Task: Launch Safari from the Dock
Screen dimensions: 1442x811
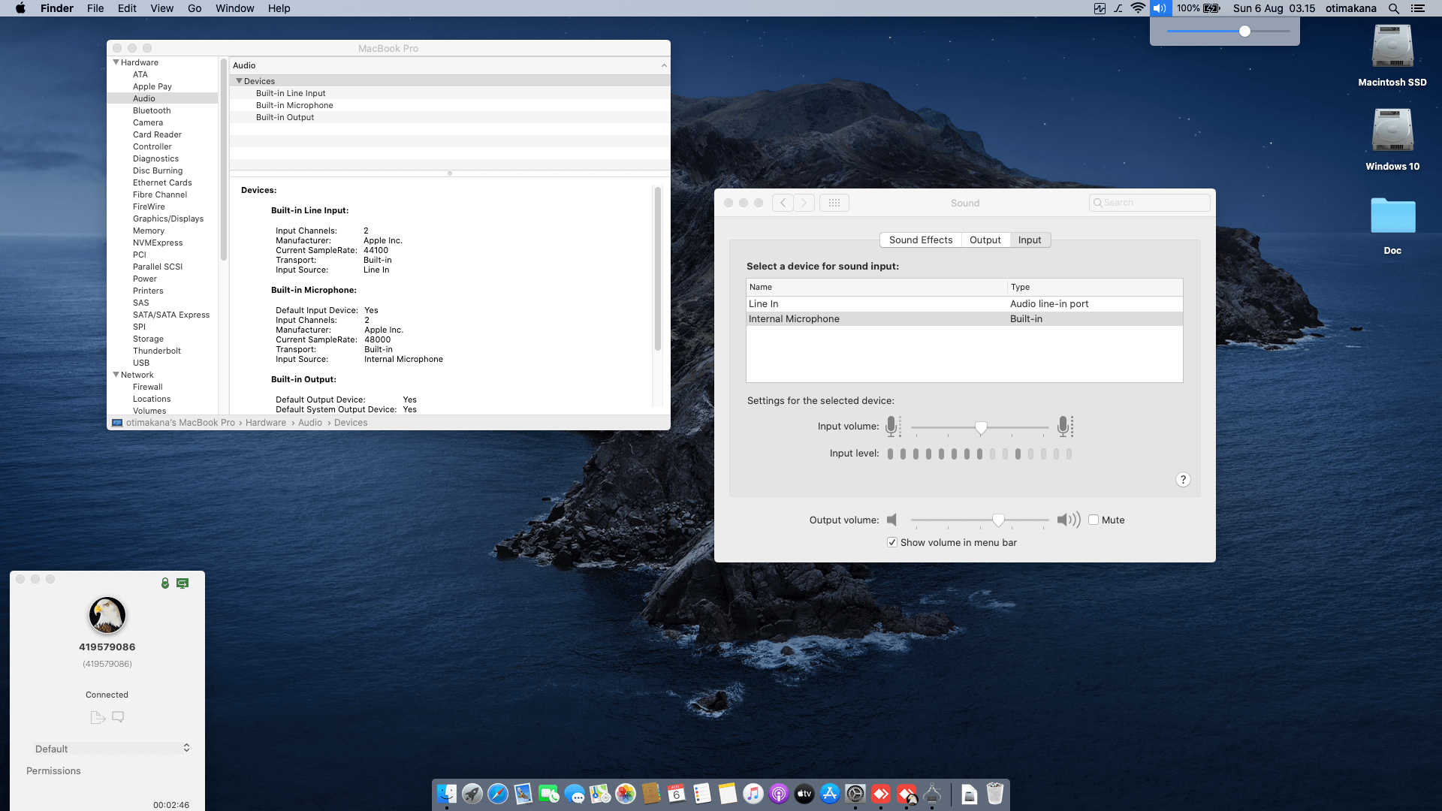Action: [x=498, y=794]
